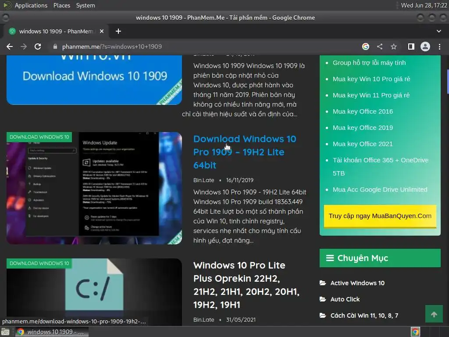This screenshot has width=449, height=337.
Task: Click author Bin.Late dated 16/11/2019
Action: pyautogui.click(x=203, y=180)
